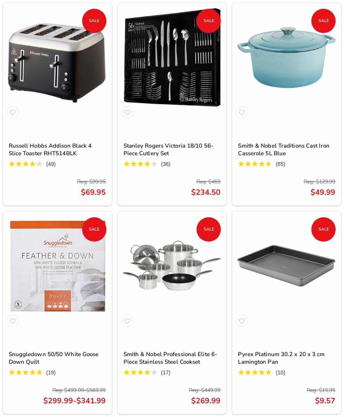Favorite the Stanley Rogers cutlery set
The image size is (344, 417).
[127, 112]
